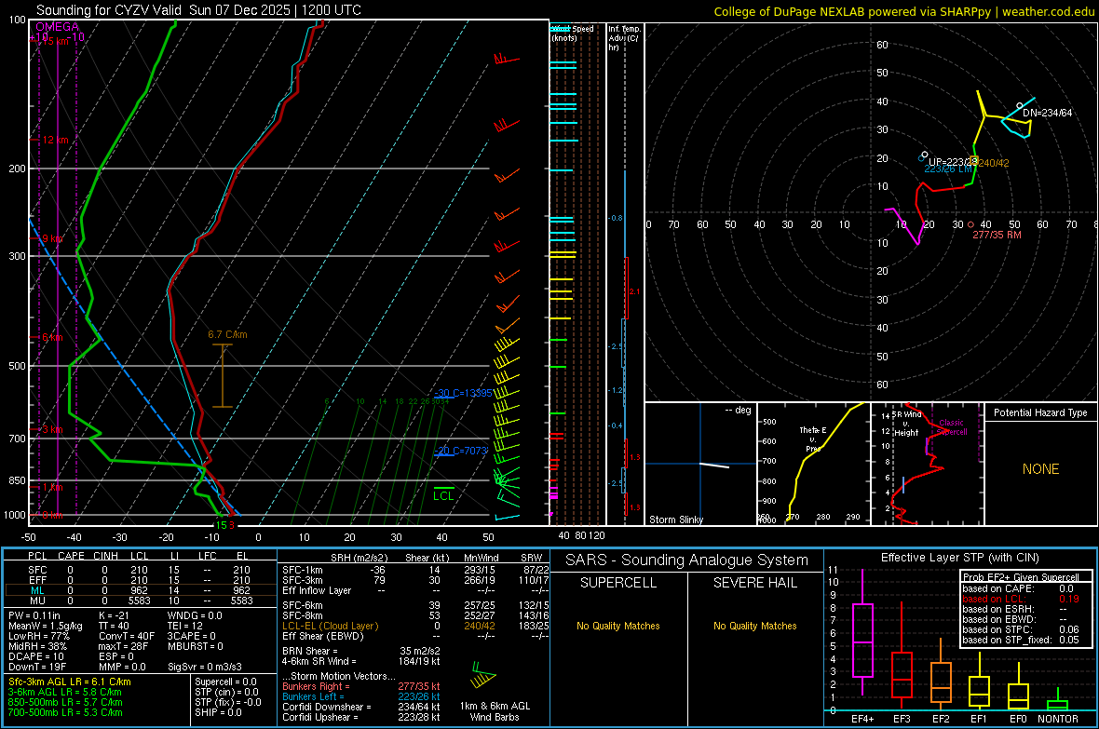Click the 'Bunkers Left =' label

313,696
